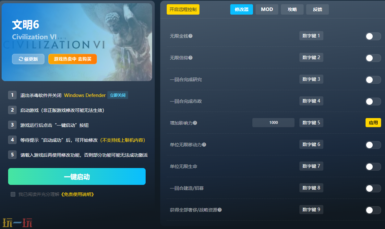This screenshot has width=385, height=229.
Task: Click the 一回合完成市政 label
Action: click(x=186, y=102)
